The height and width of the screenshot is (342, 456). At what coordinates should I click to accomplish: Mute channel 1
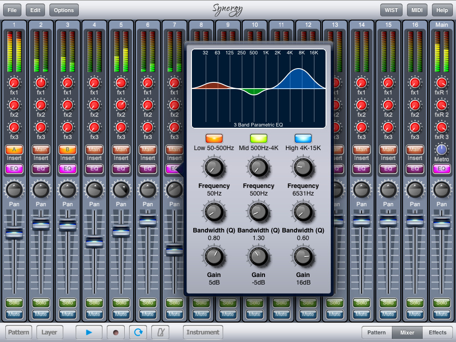tap(14, 314)
